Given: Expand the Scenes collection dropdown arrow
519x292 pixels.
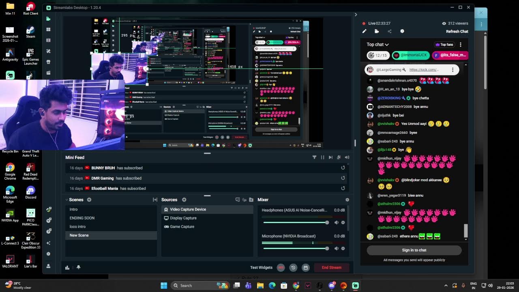Looking at the screenshot, I should click(67, 200).
